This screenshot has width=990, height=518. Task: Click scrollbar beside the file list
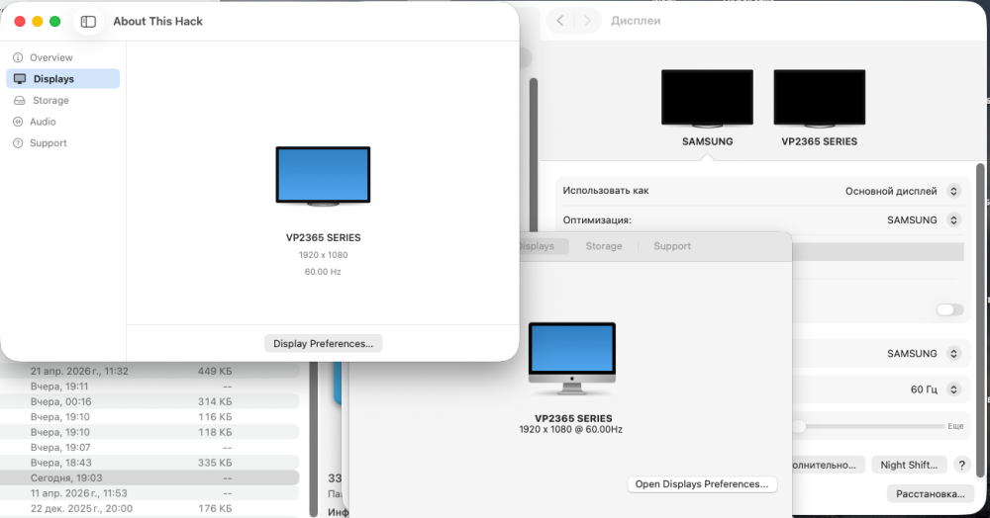click(313, 440)
